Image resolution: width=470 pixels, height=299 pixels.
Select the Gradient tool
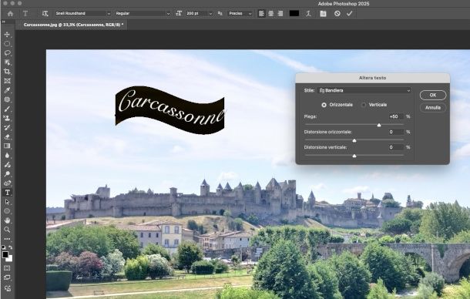pyautogui.click(x=7, y=146)
